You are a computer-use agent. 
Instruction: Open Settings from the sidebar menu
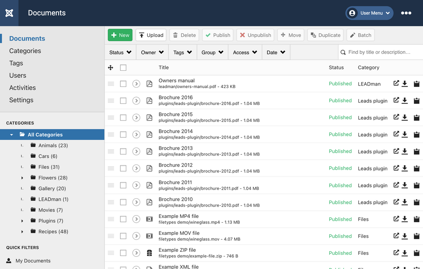21,100
